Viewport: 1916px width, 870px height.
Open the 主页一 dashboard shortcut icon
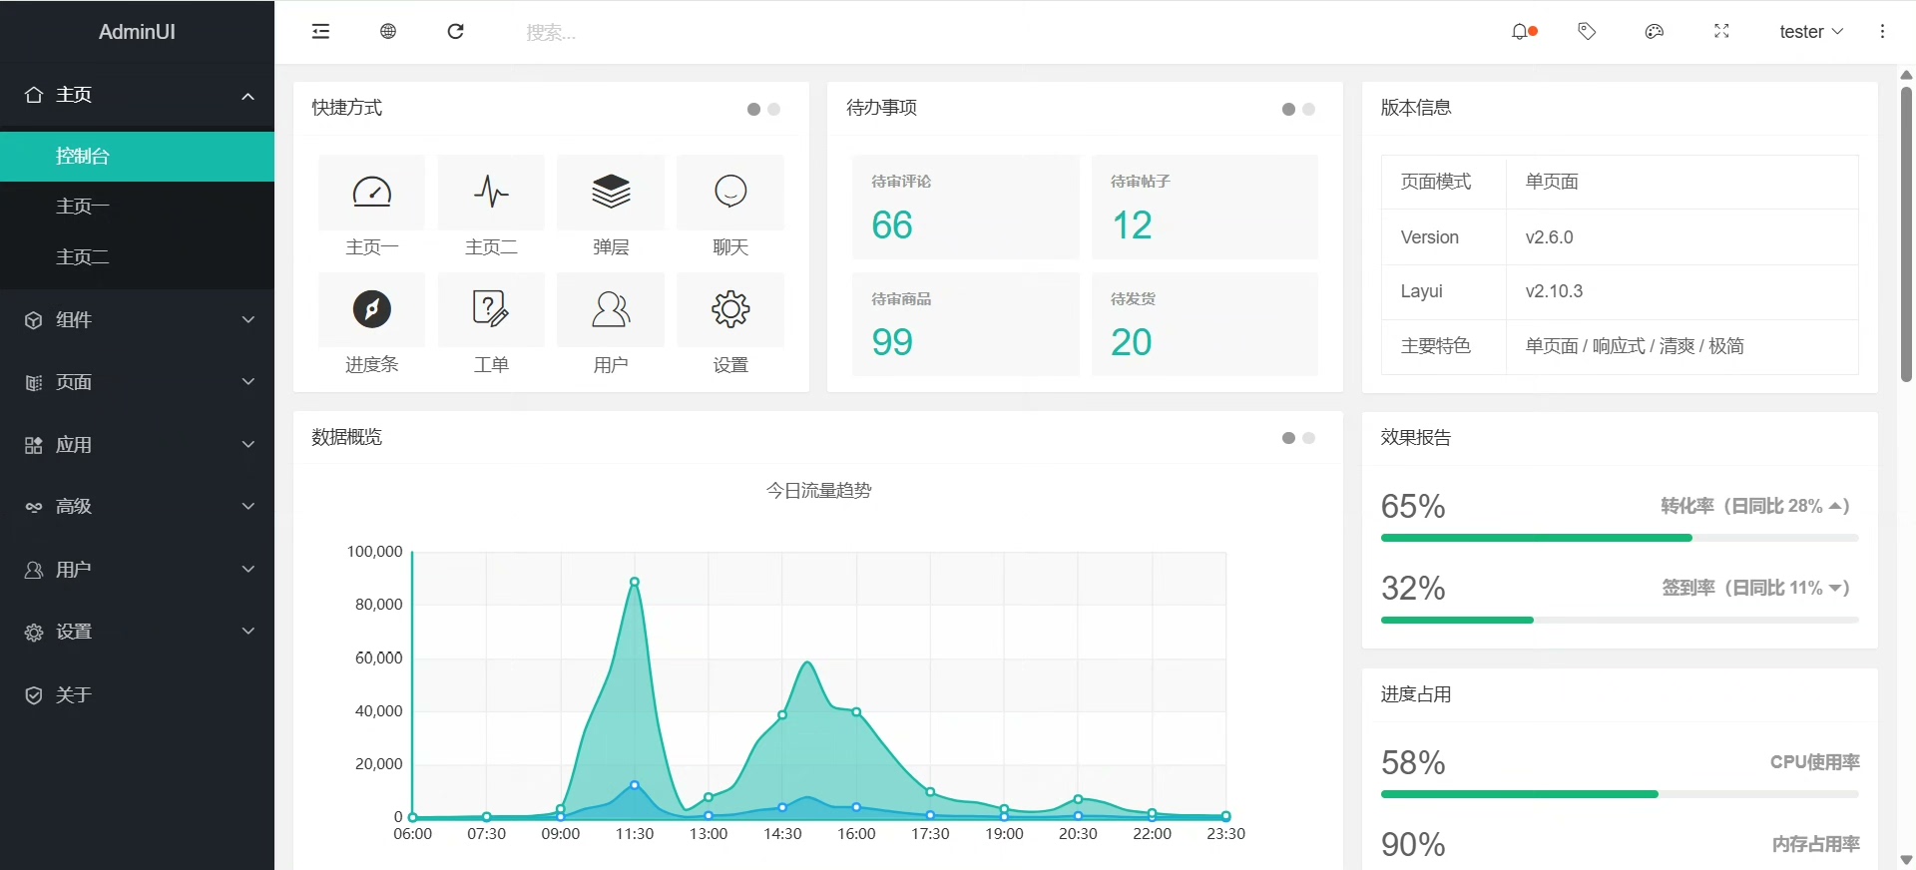tap(371, 192)
